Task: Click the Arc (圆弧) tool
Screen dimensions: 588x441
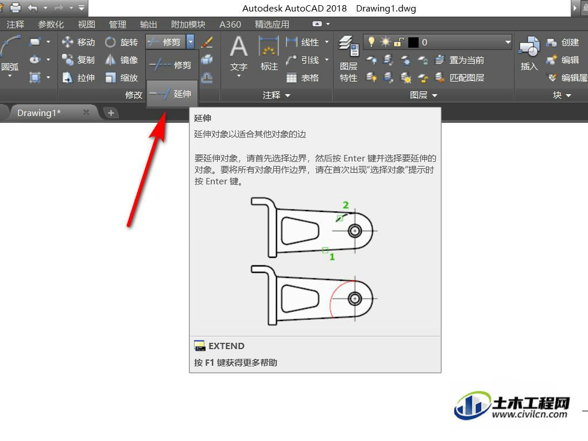Action: (10, 55)
